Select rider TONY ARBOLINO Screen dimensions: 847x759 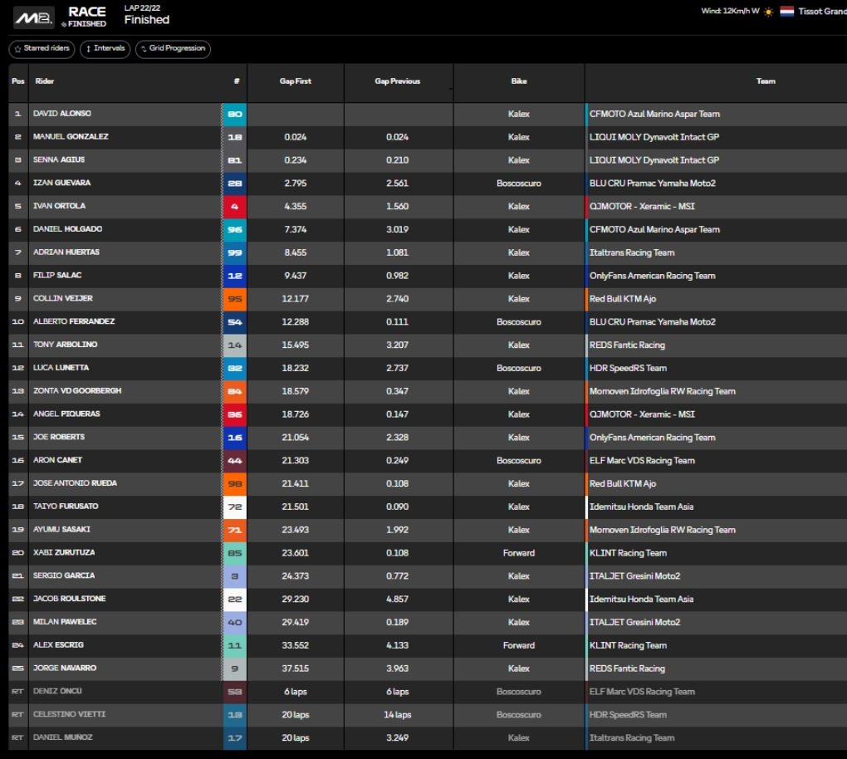[x=66, y=345]
